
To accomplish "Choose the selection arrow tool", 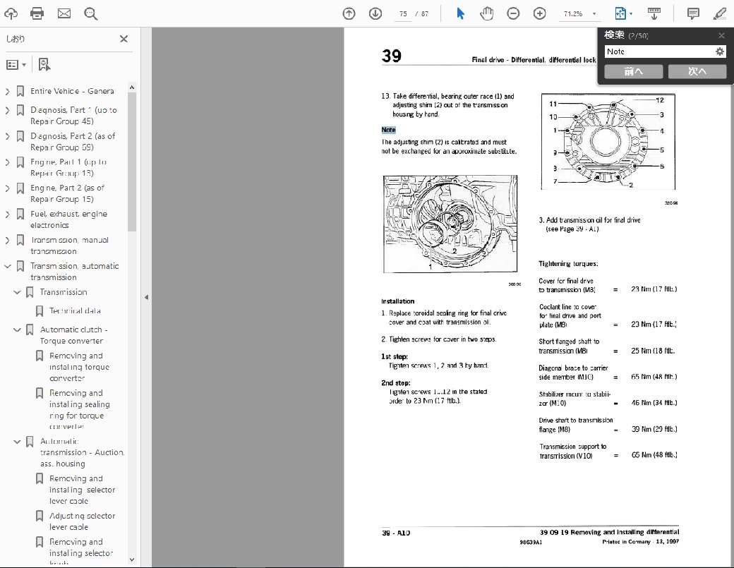I will click(460, 13).
